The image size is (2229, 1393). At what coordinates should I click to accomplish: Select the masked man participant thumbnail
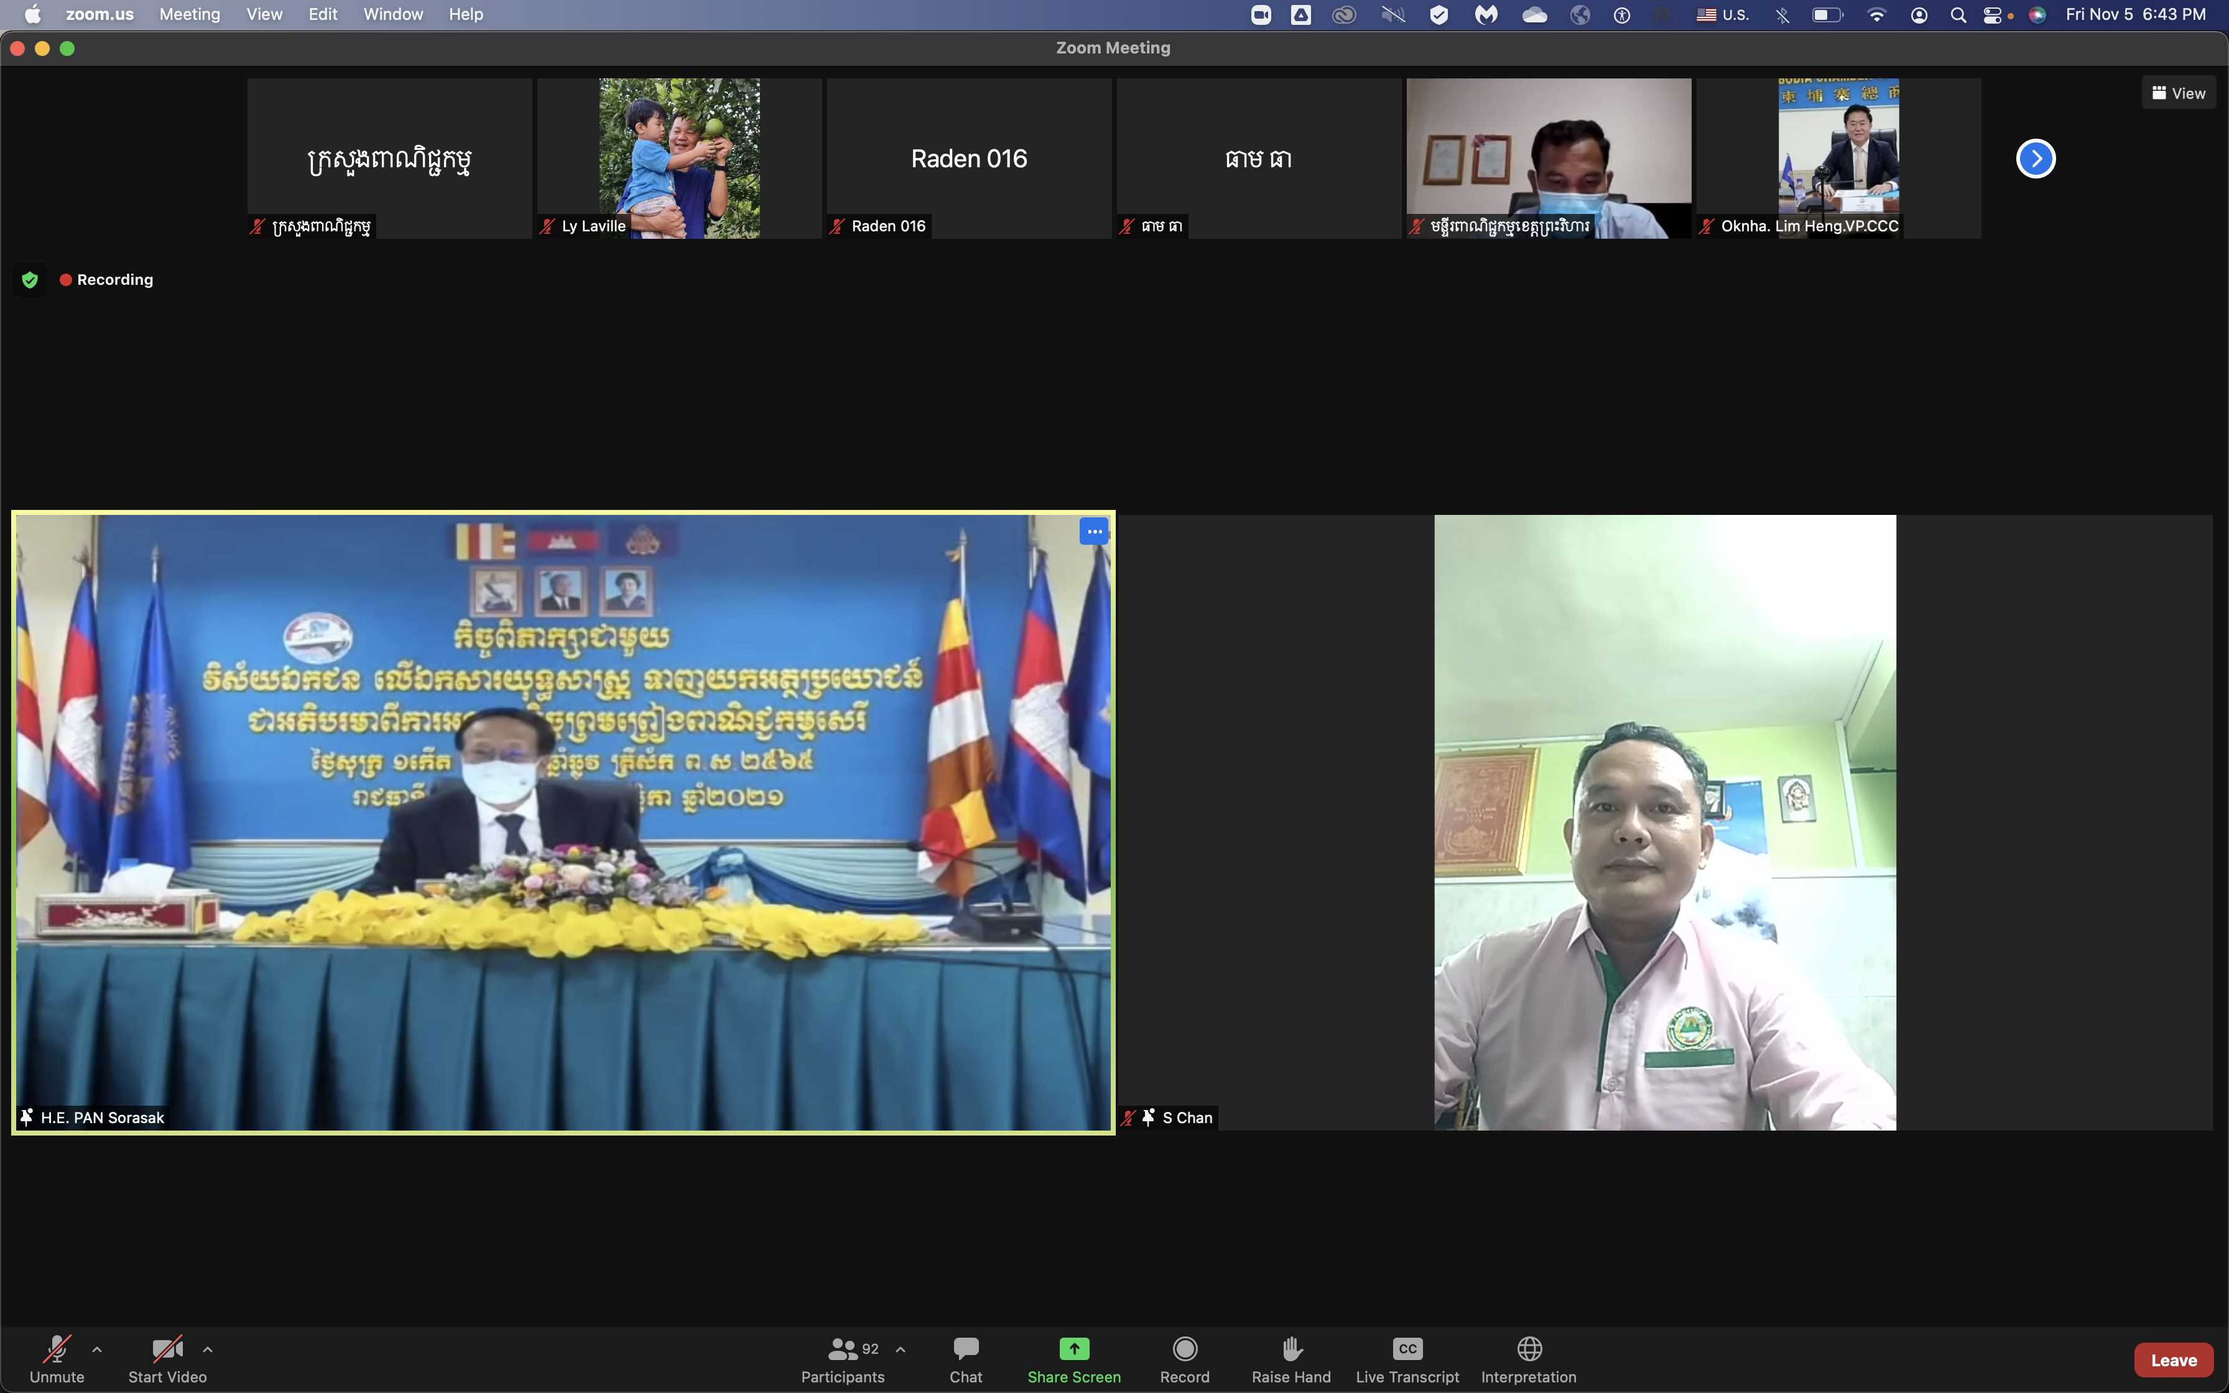pyautogui.click(x=1549, y=159)
